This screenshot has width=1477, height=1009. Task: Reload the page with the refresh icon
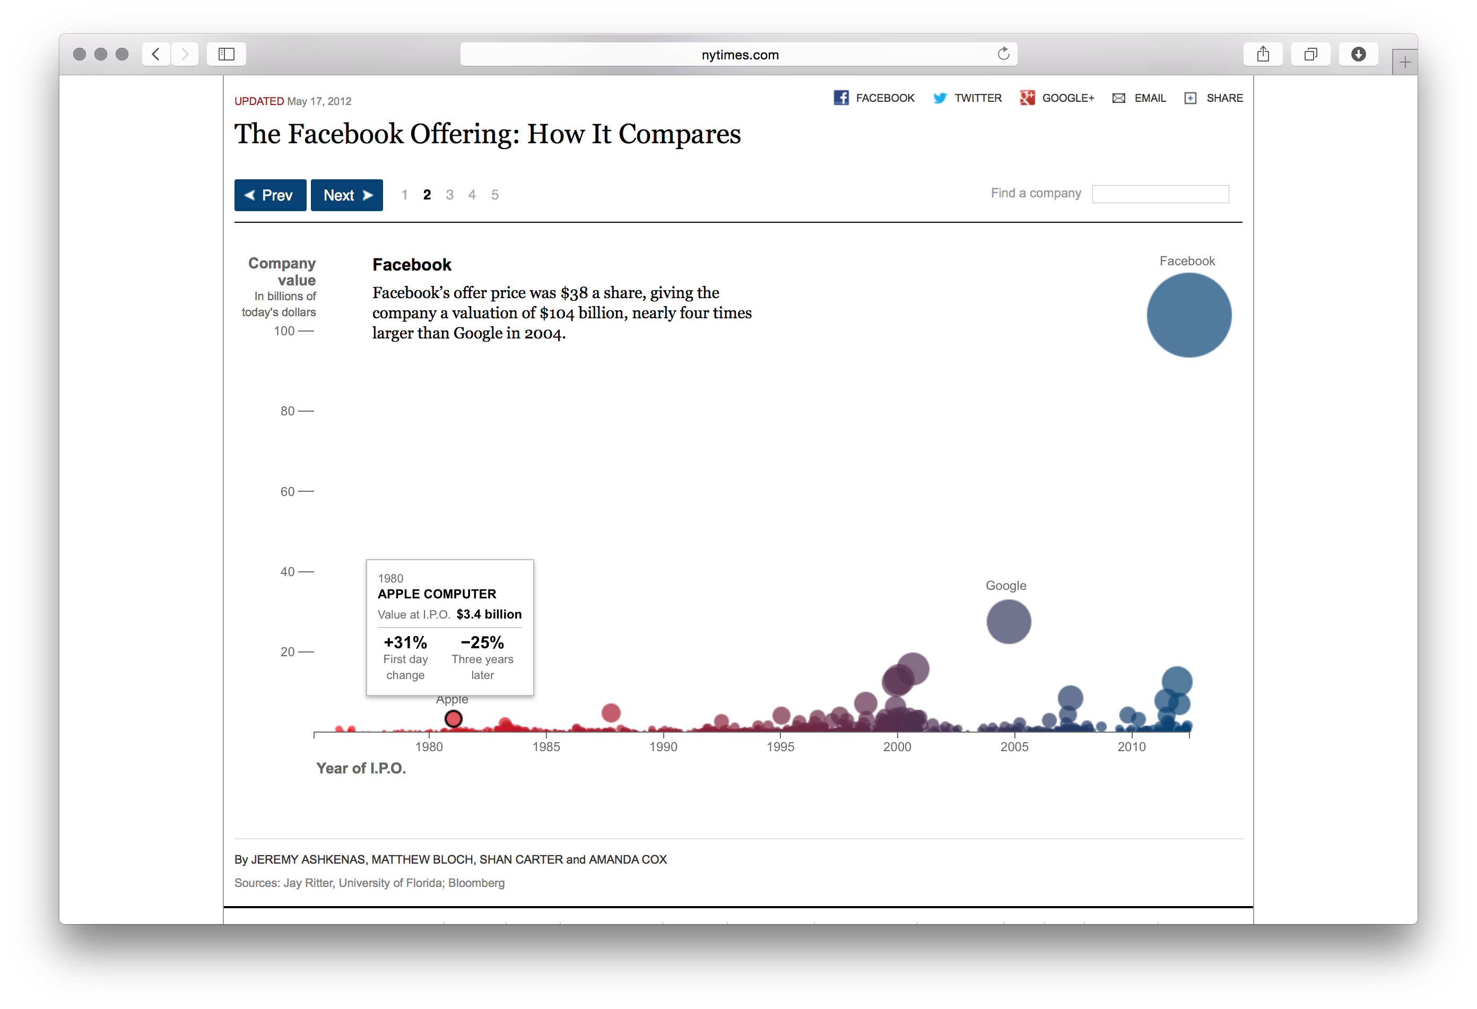pos(1004,54)
